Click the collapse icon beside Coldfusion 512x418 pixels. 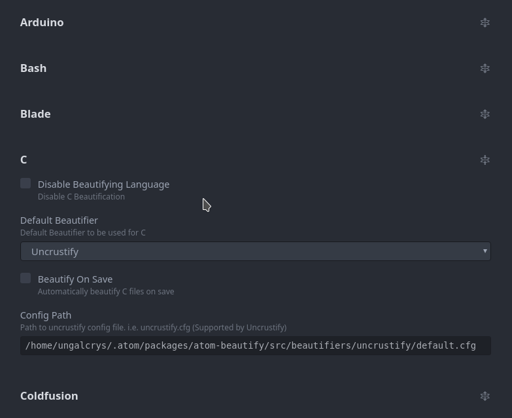[x=485, y=396]
